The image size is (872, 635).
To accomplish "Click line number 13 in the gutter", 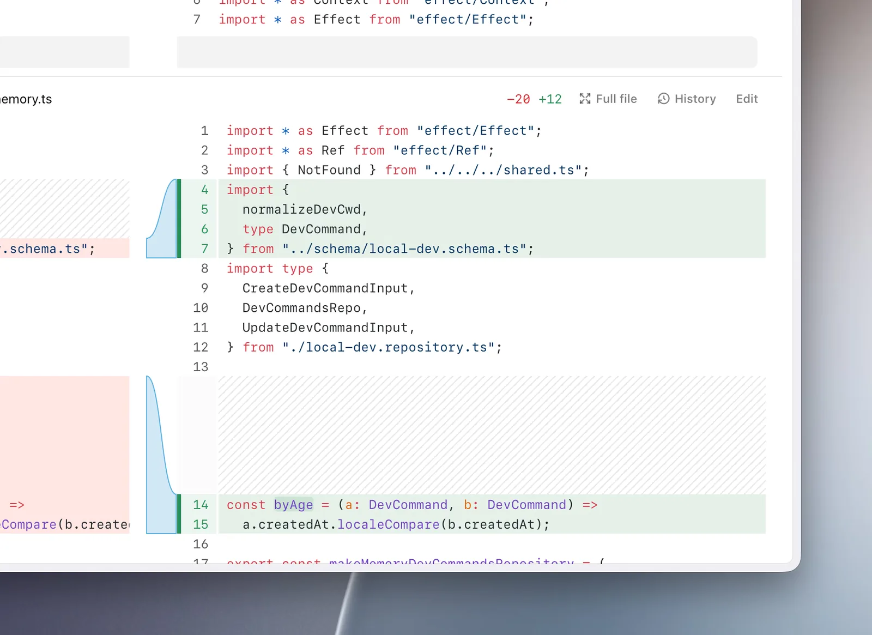I will [201, 367].
